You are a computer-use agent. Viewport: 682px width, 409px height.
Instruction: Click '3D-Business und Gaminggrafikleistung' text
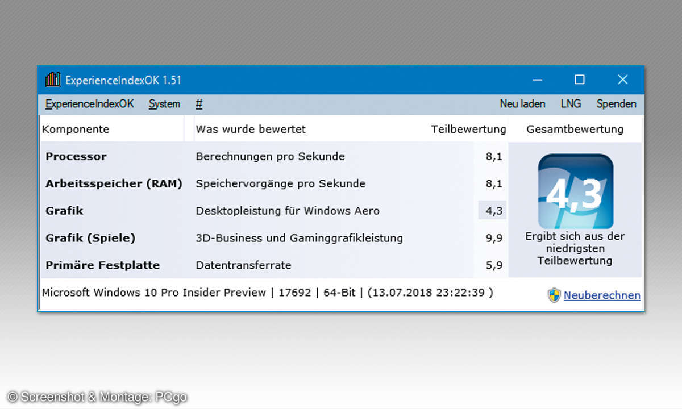pyautogui.click(x=299, y=238)
